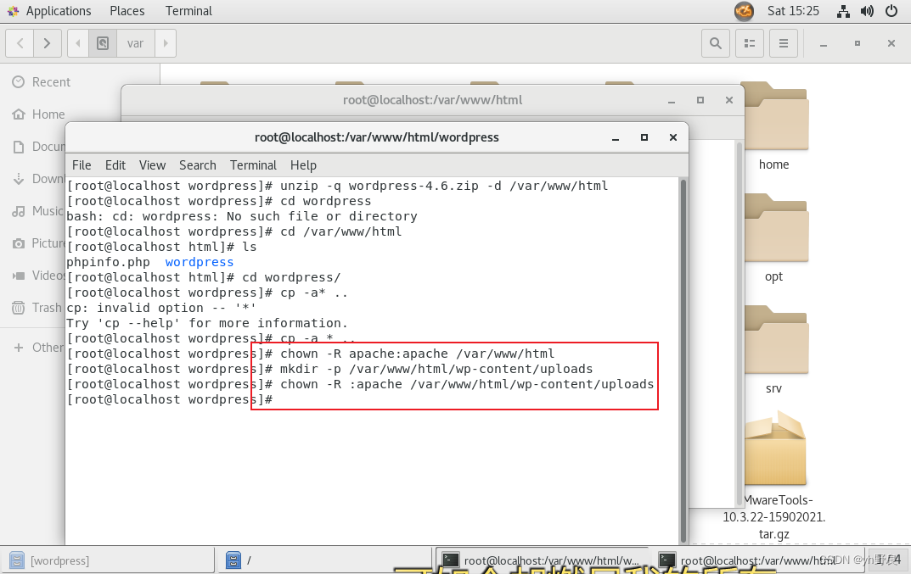Open Home in the sidebar
This screenshot has width=911, height=574.
click(38, 114)
